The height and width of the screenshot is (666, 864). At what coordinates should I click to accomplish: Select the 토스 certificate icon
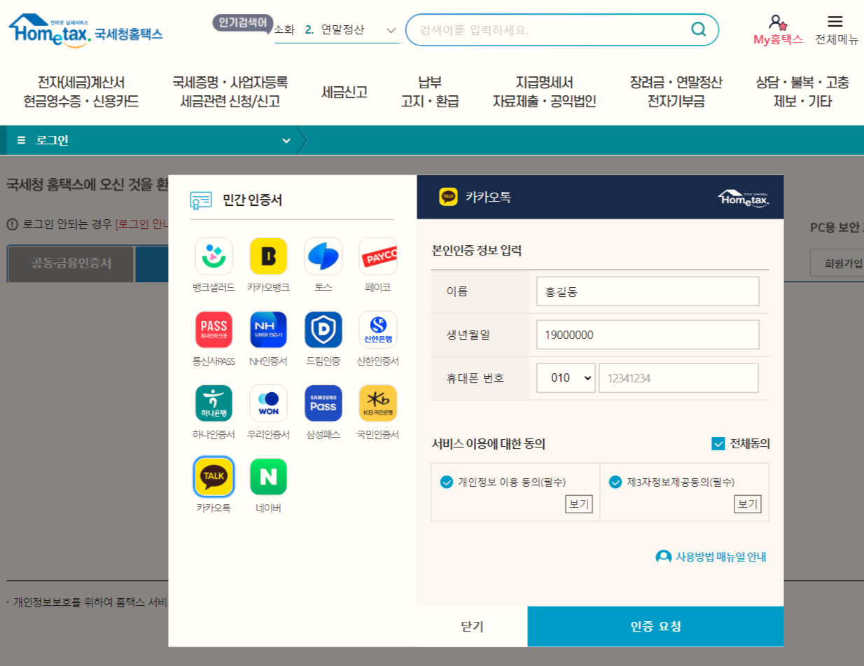(x=323, y=256)
